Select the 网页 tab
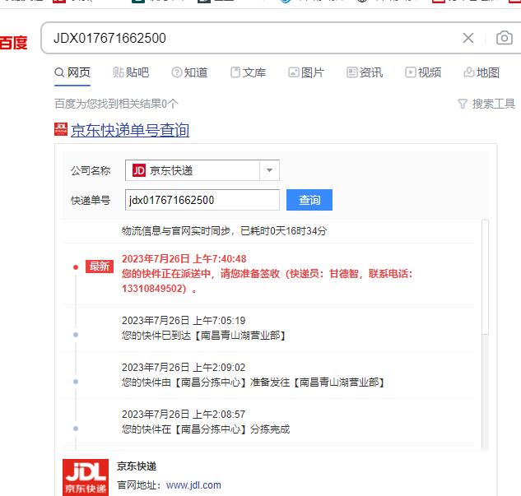The height and width of the screenshot is (496, 521). (72, 72)
